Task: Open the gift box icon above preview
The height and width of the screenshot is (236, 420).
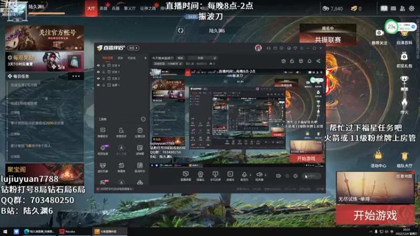Action: (283, 61)
